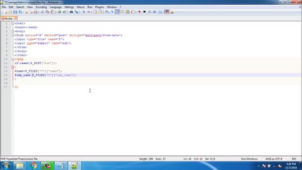The height and width of the screenshot is (170, 302).
Task: Collapse the <form> fold on line 4
Action: (x=13, y=35)
